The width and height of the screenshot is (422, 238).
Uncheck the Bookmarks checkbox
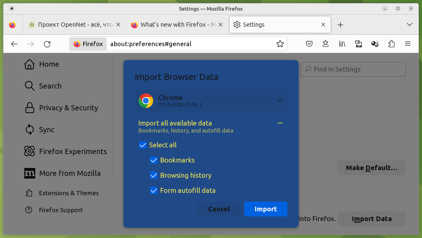click(154, 160)
